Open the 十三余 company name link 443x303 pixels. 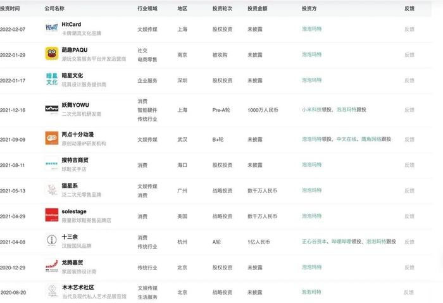point(70,237)
